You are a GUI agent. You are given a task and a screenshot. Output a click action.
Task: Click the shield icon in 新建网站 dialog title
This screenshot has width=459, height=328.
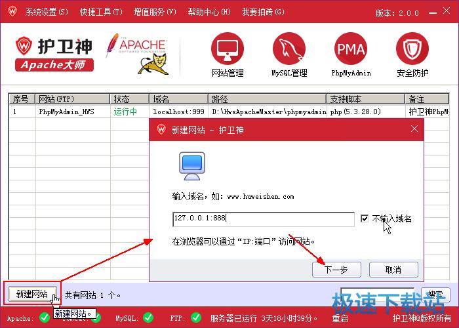coord(161,129)
